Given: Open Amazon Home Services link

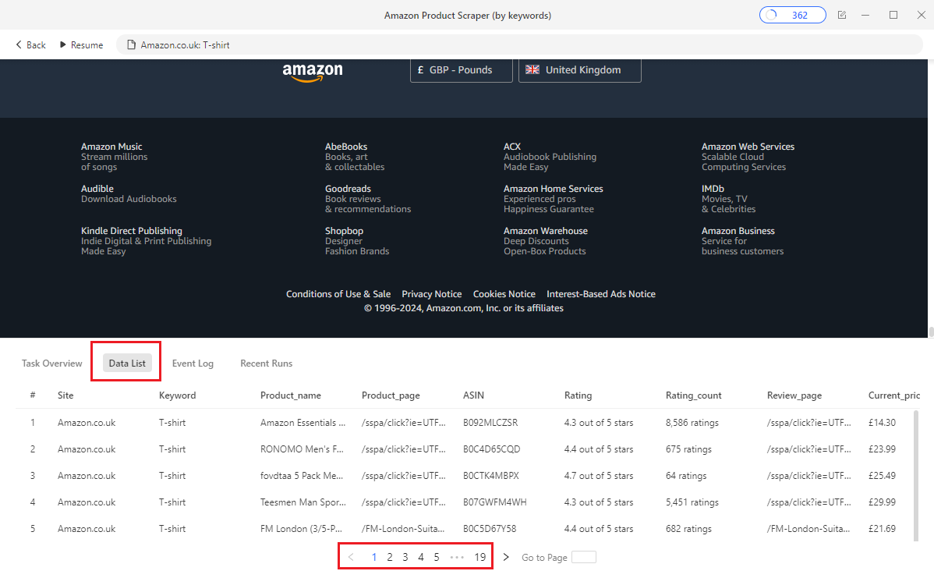Looking at the screenshot, I should tap(554, 188).
